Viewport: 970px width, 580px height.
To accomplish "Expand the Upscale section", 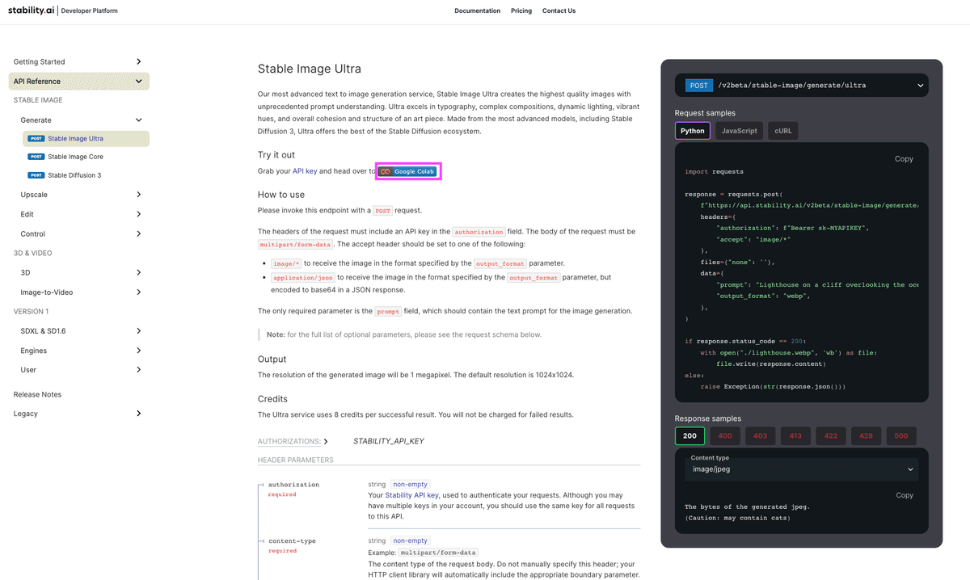I will pyautogui.click(x=78, y=195).
